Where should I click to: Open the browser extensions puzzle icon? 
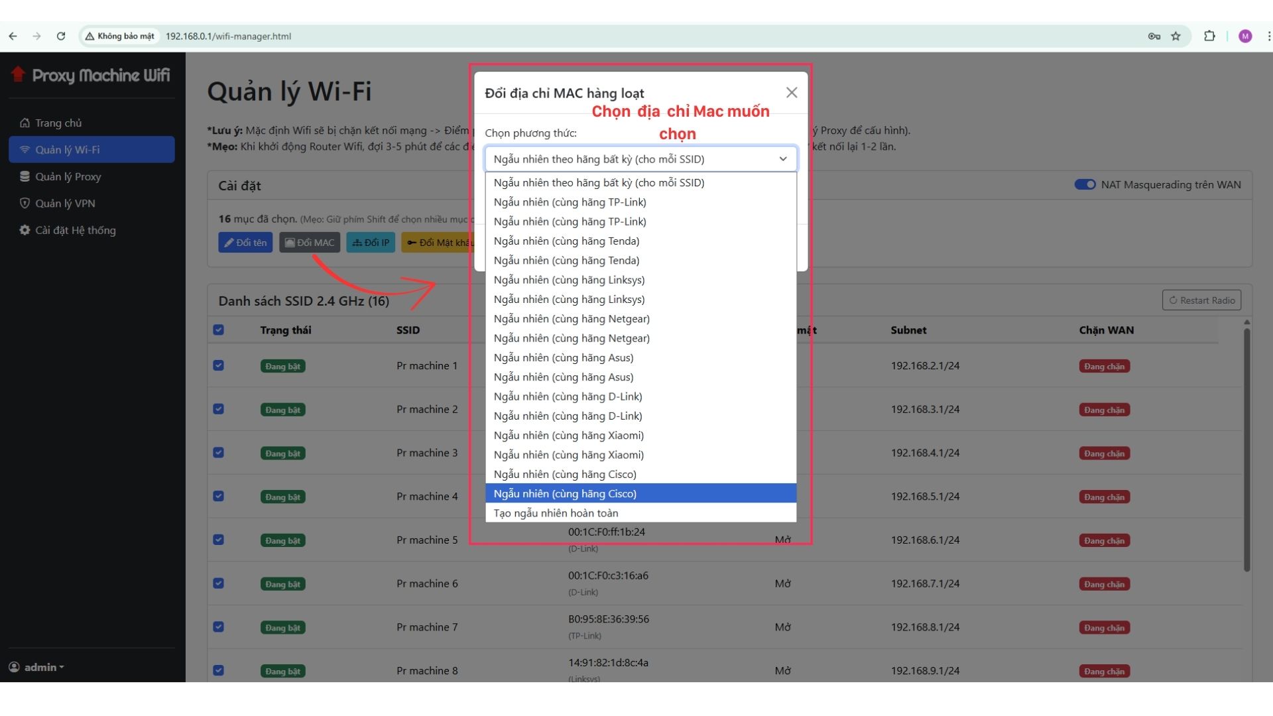(1209, 36)
